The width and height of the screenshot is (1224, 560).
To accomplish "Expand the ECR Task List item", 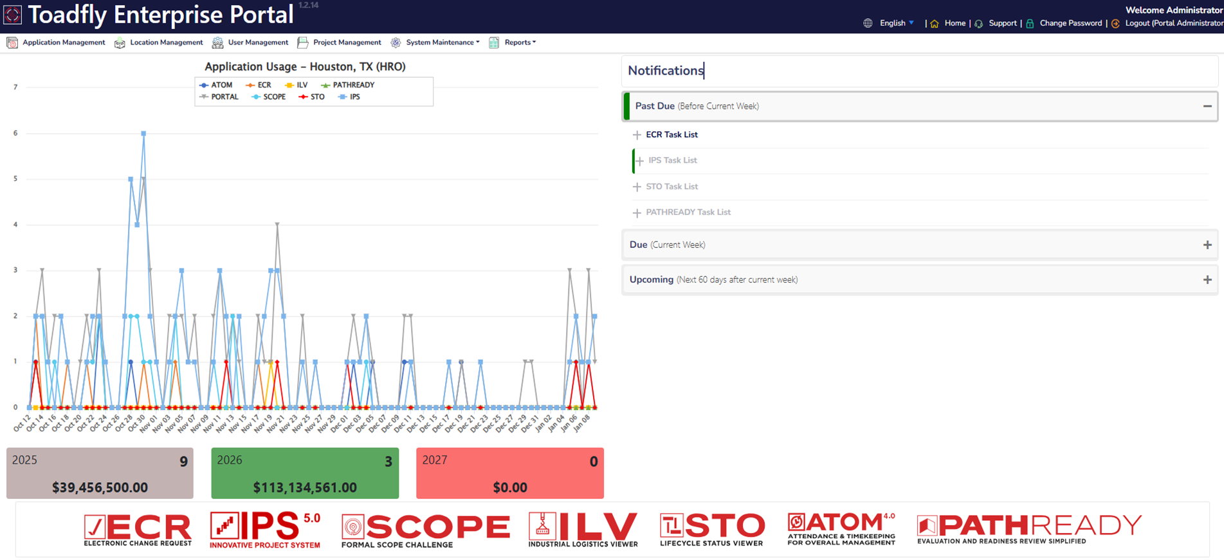I will 671,135.
